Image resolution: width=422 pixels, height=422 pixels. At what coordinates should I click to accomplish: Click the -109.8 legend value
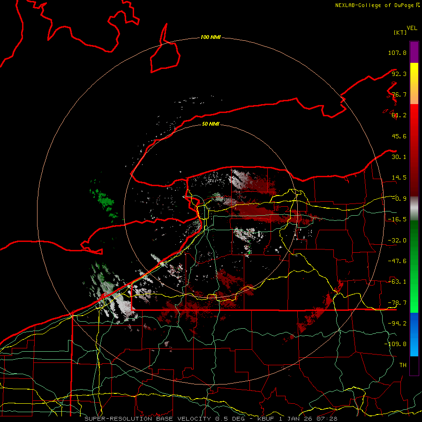[x=395, y=344]
